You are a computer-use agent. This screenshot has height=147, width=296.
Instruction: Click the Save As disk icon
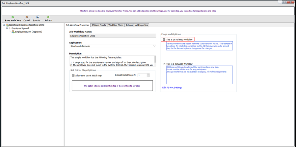click(38, 17)
